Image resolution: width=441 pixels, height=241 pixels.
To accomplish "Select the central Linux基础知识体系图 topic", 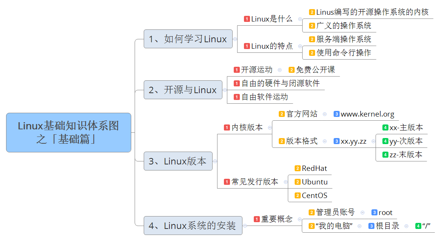I will pyautogui.click(x=68, y=133).
